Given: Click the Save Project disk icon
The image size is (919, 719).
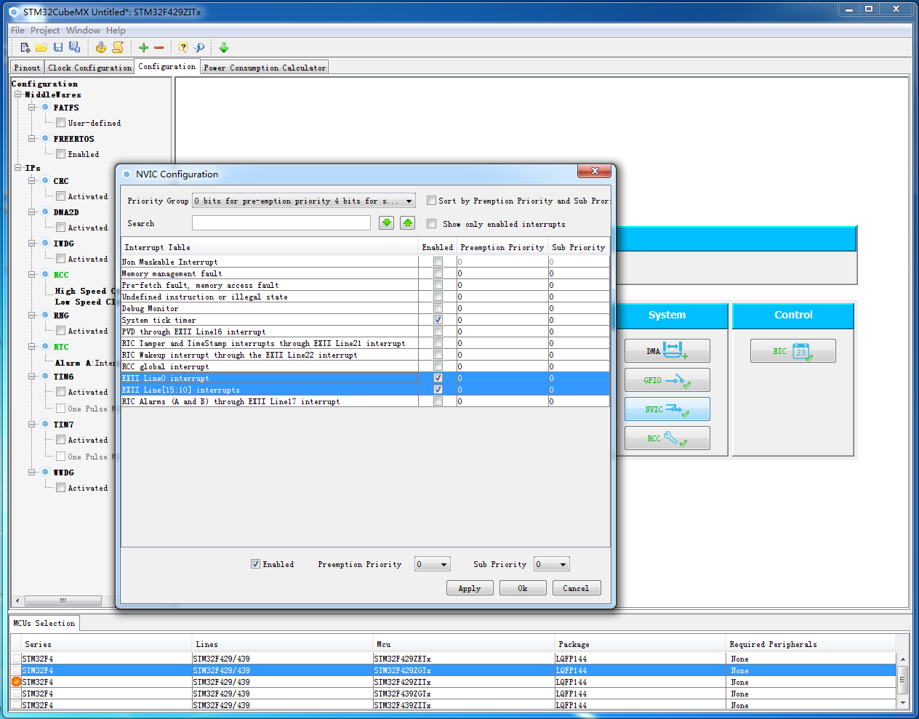Looking at the screenshot, I should pyautogui.click(x=58, y=47).
